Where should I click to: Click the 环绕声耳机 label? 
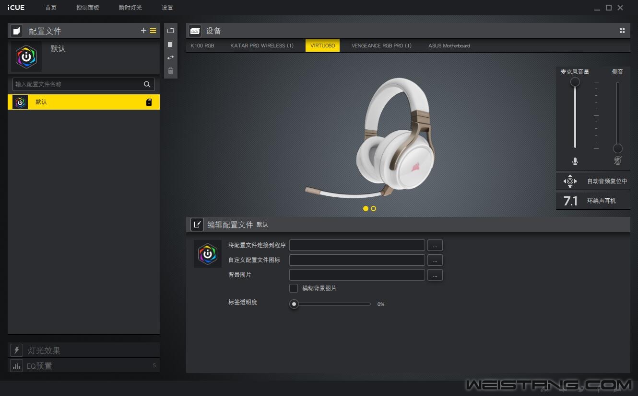602,201
